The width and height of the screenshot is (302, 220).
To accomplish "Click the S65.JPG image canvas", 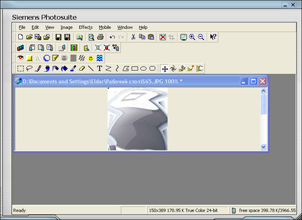I will pos(138,119).
